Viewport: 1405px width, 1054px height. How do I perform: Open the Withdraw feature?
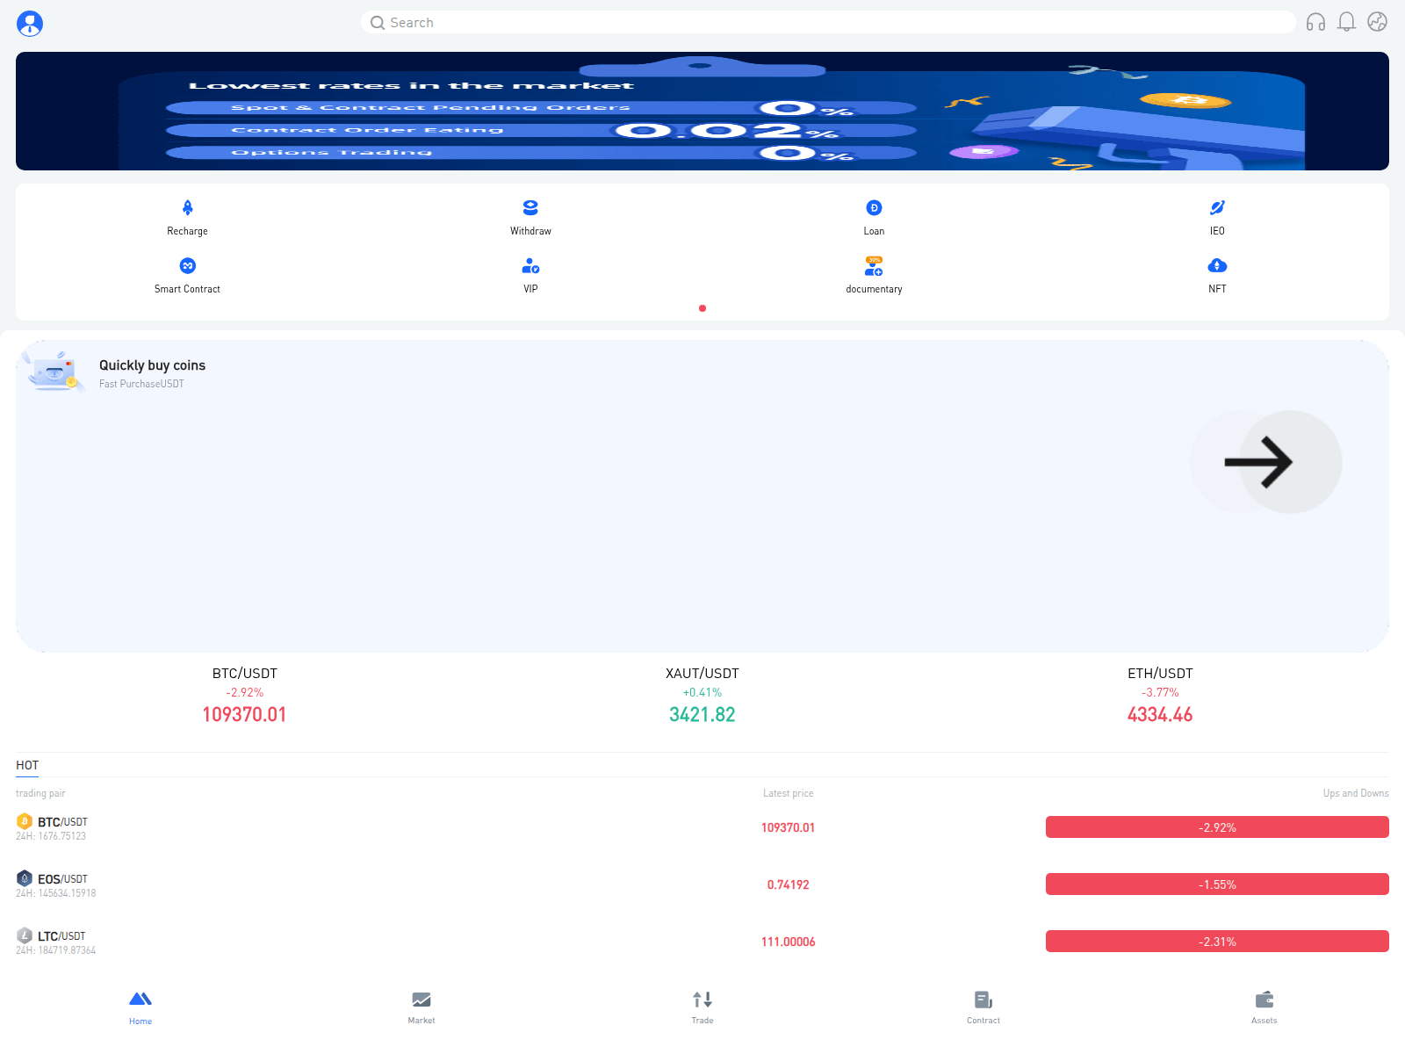tap(530, 217)
